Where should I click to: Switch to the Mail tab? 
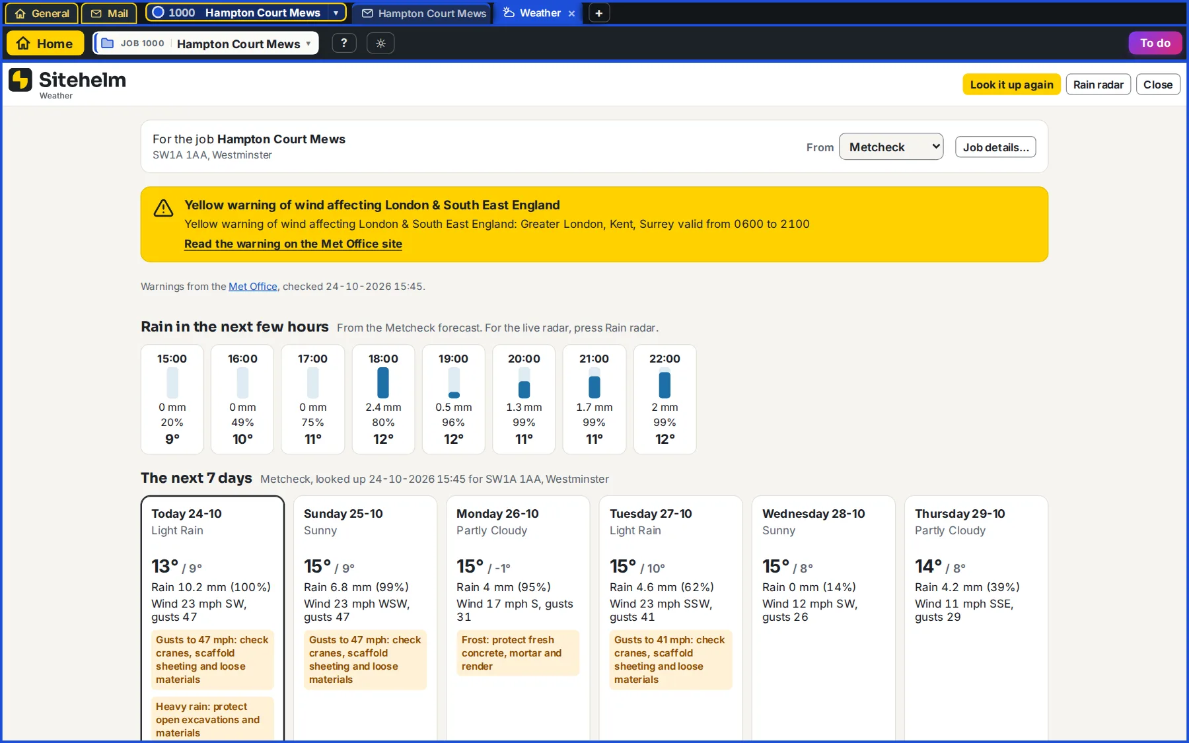coord(109,13)
